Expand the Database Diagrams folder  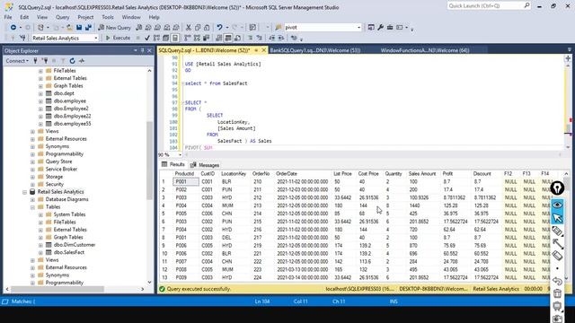32,199
